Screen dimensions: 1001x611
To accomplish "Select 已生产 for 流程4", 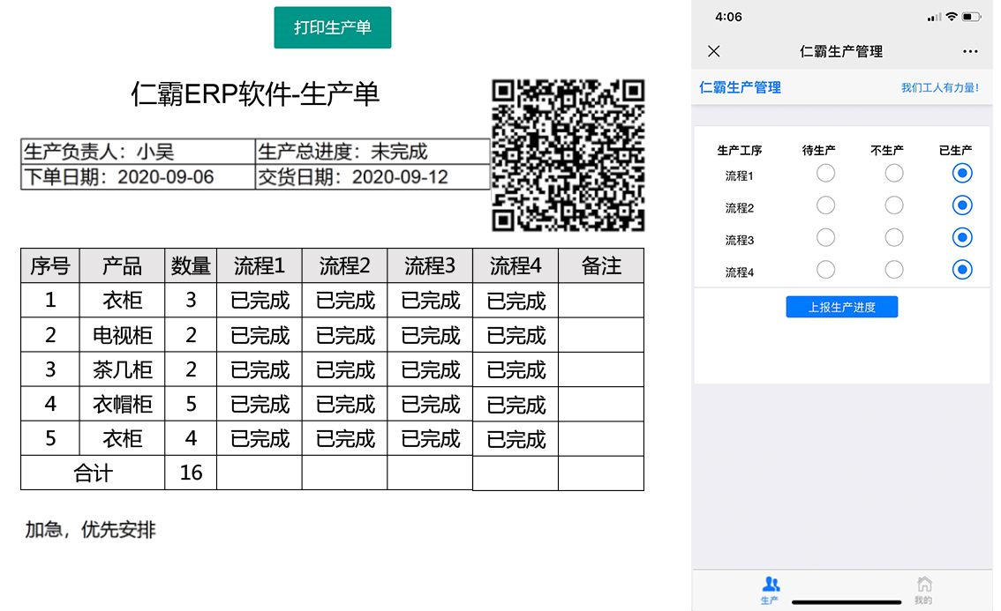I will coord(962,270).
